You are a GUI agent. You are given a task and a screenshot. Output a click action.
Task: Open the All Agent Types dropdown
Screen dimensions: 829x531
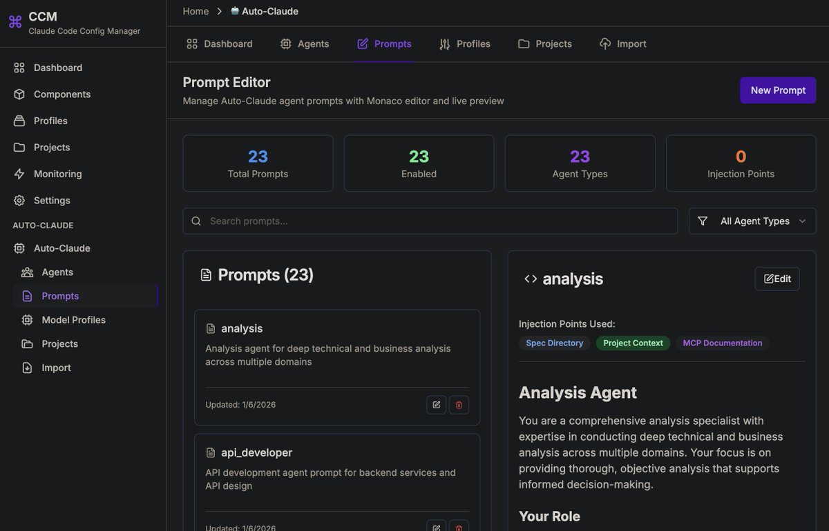pos(752,221)
